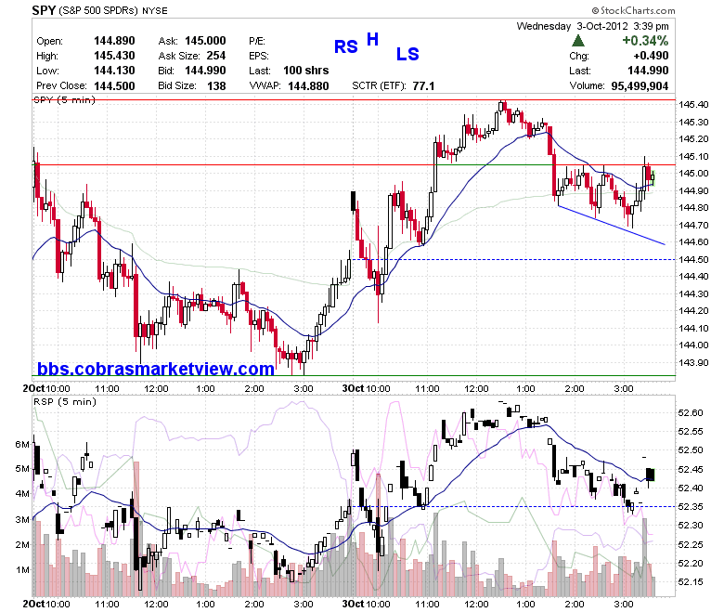Click the 52.35 RSP axis label
724x612 pixels.
[x=691, y=507]
